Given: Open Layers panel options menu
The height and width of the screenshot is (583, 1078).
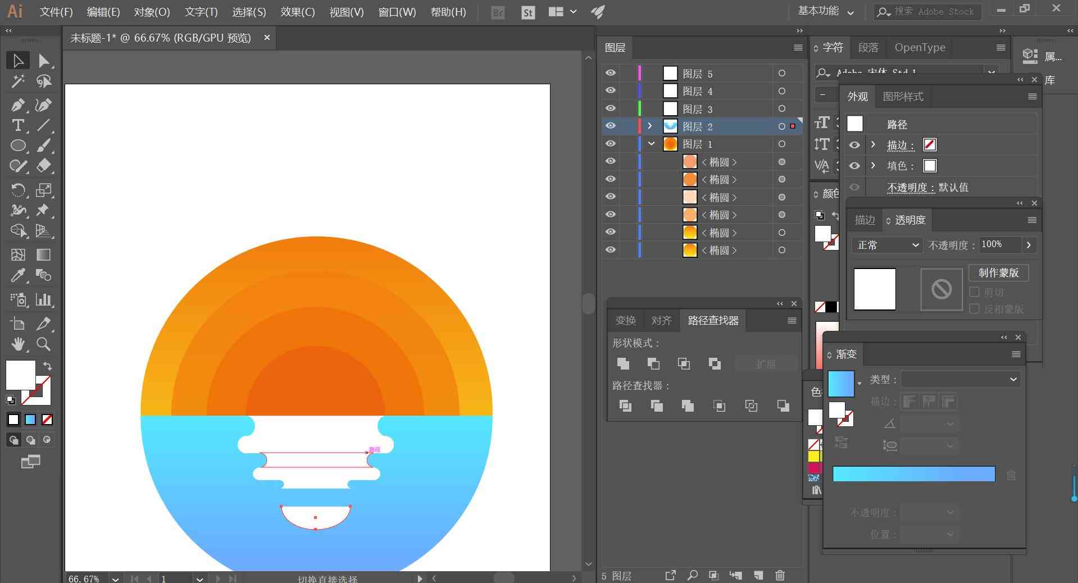Looking at the screenshot, I should 798,48.
